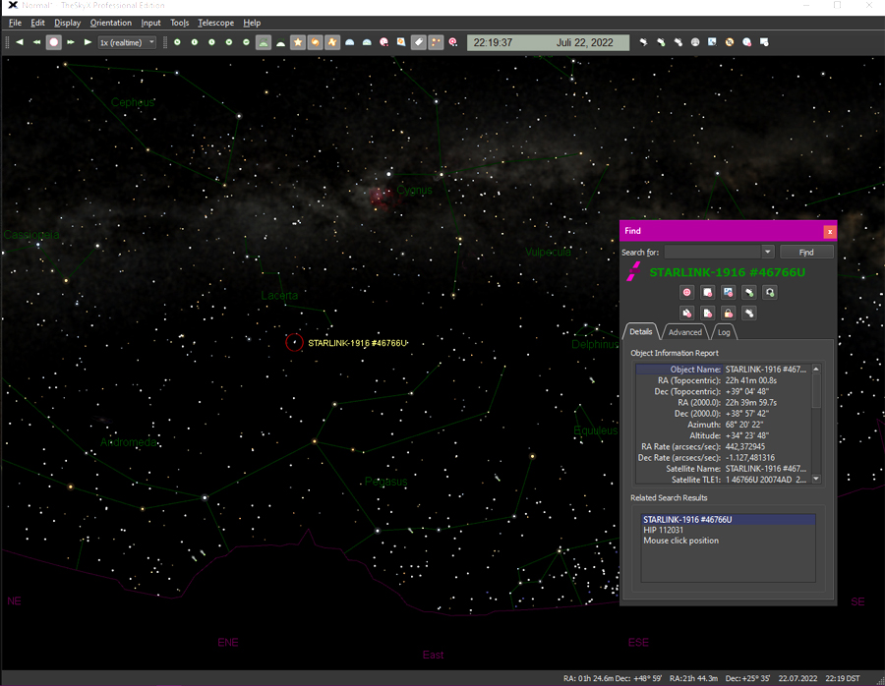The height and width of the screenshot is (686, 885).
Task: Open the Display menu
Action: [x=67, y=23]
